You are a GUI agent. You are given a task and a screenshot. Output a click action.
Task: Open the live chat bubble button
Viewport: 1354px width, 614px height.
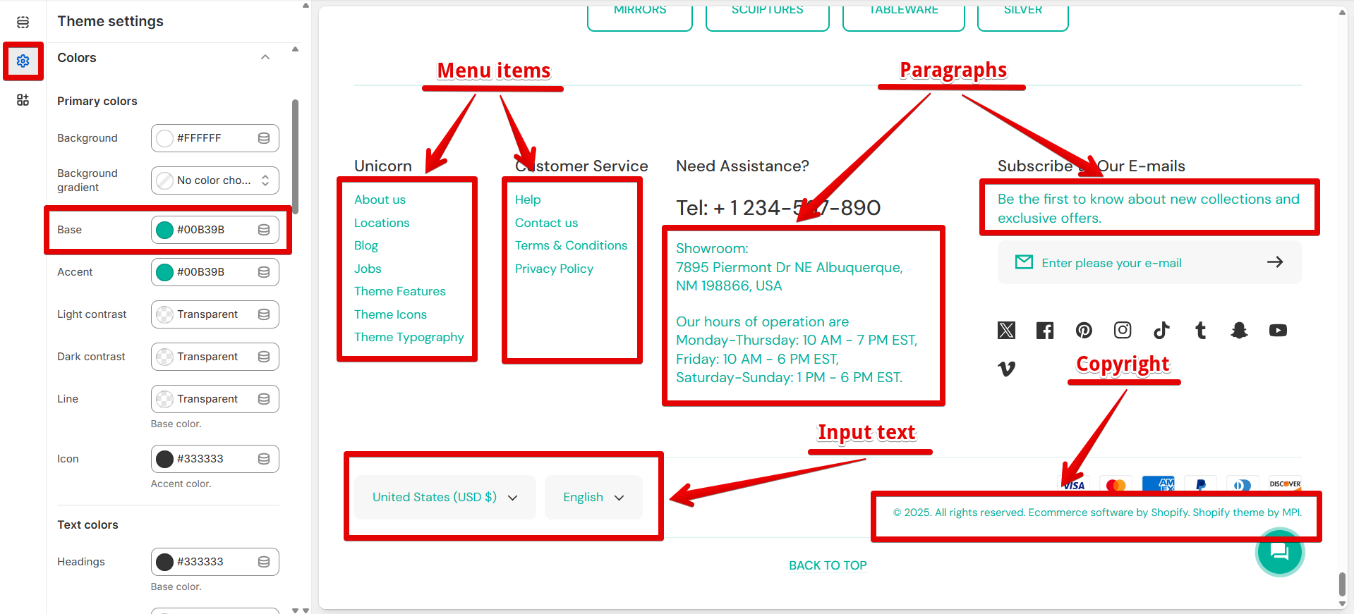[x=1279, y=552]
